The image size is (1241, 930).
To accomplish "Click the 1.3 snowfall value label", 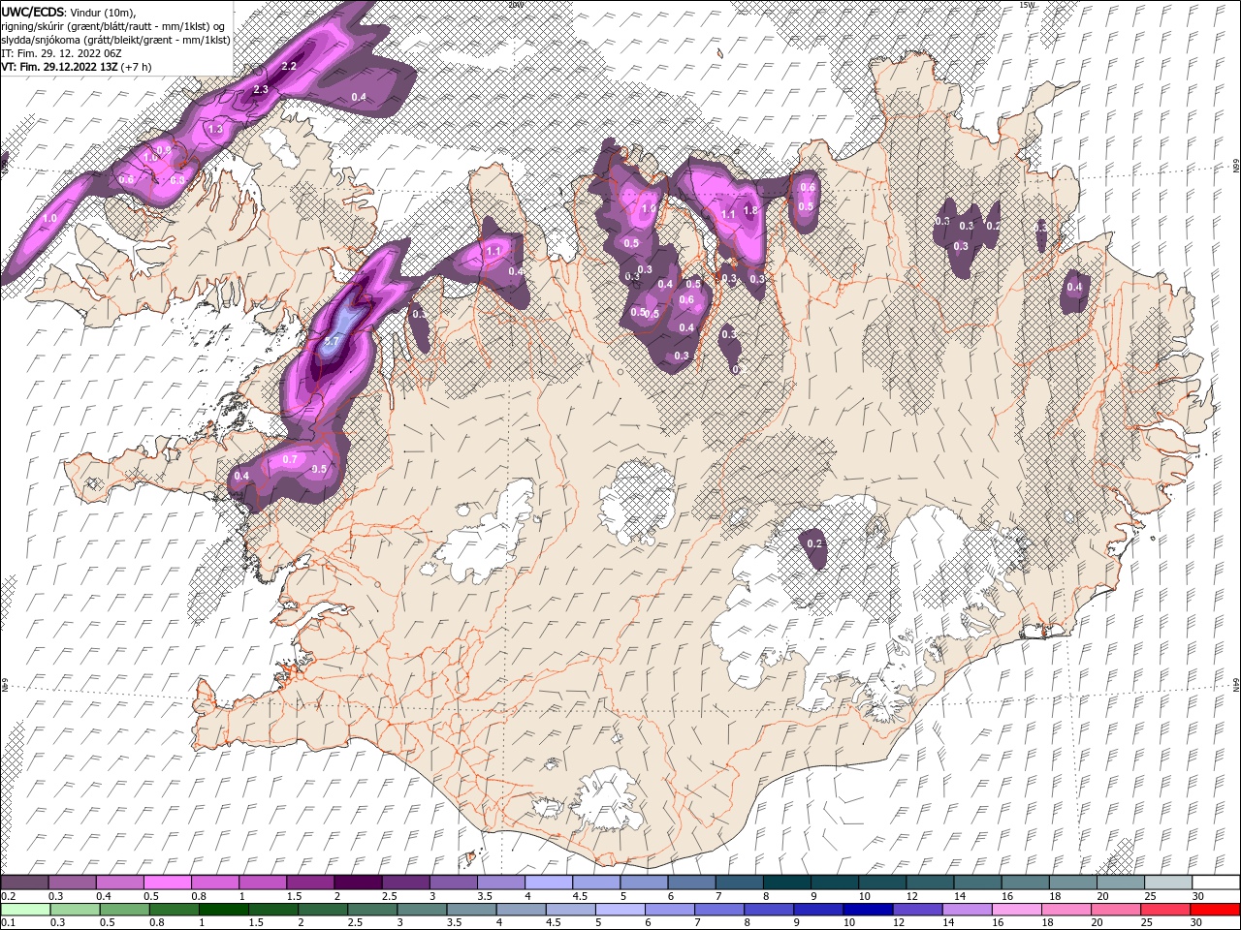I will pos(215,129).
